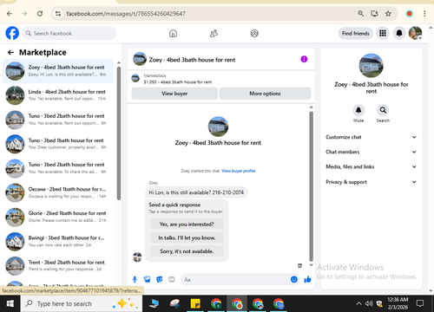Send quick reply 'Sorry, it's not available.'

[x=187, y=251]
